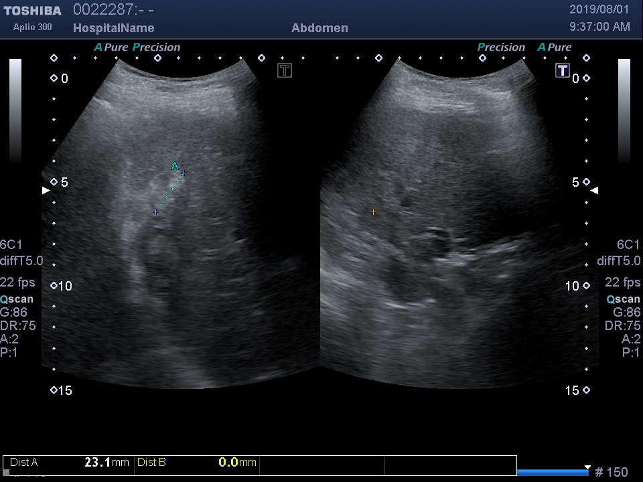Click depth marker 10 on right scale
Image resolution: width=643 pixels, height=482 pixels.
(x=572, y=286)
